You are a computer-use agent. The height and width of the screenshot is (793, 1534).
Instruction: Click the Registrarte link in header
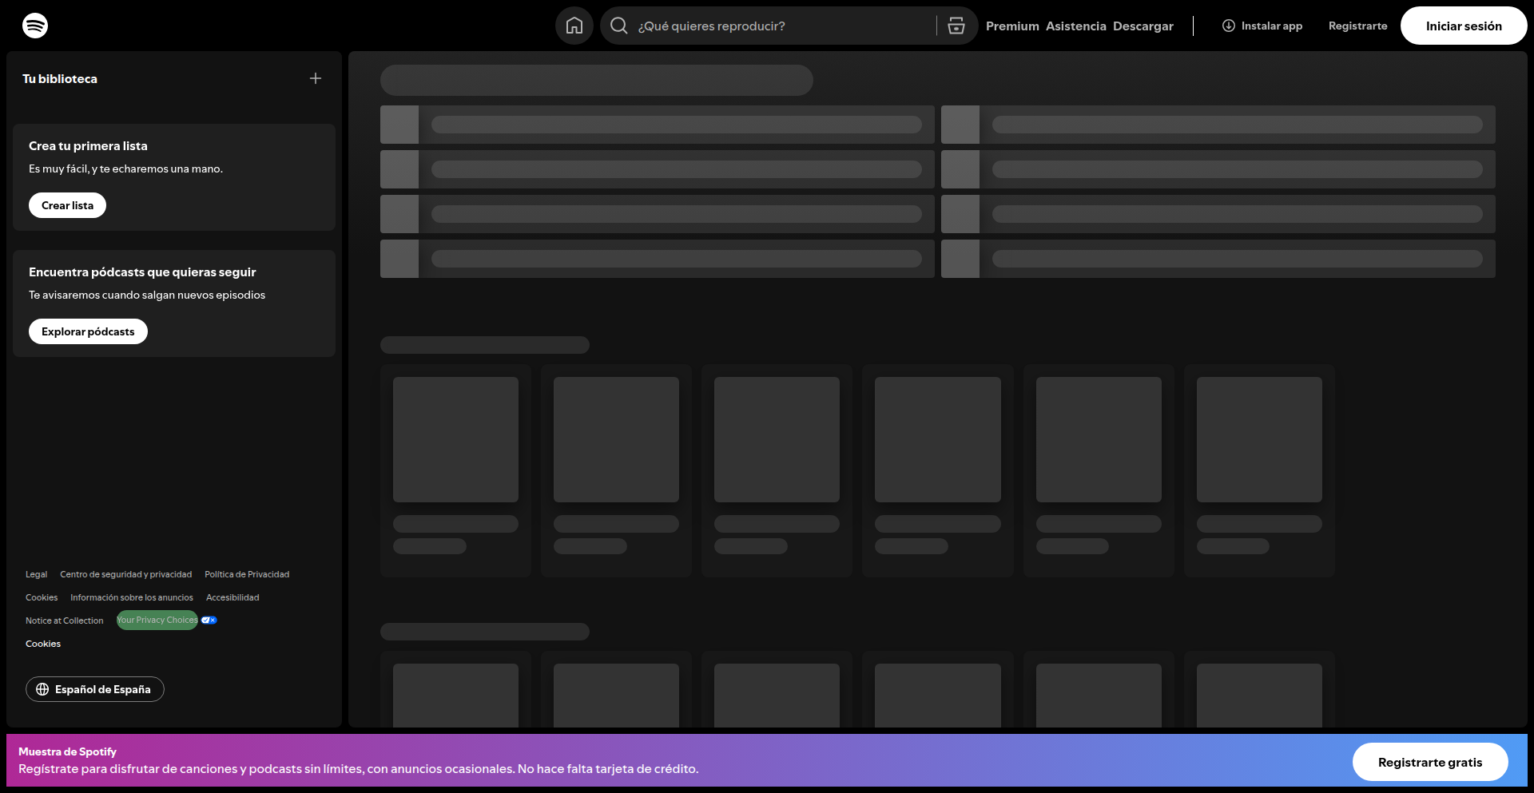[1357, 26]
